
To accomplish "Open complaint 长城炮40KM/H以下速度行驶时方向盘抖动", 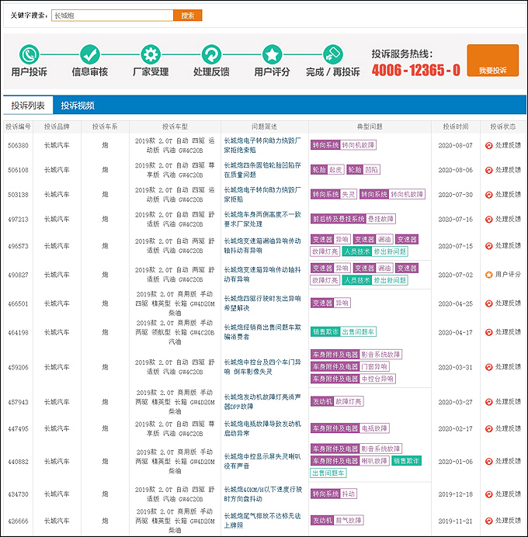I will [x=262, y=494].
